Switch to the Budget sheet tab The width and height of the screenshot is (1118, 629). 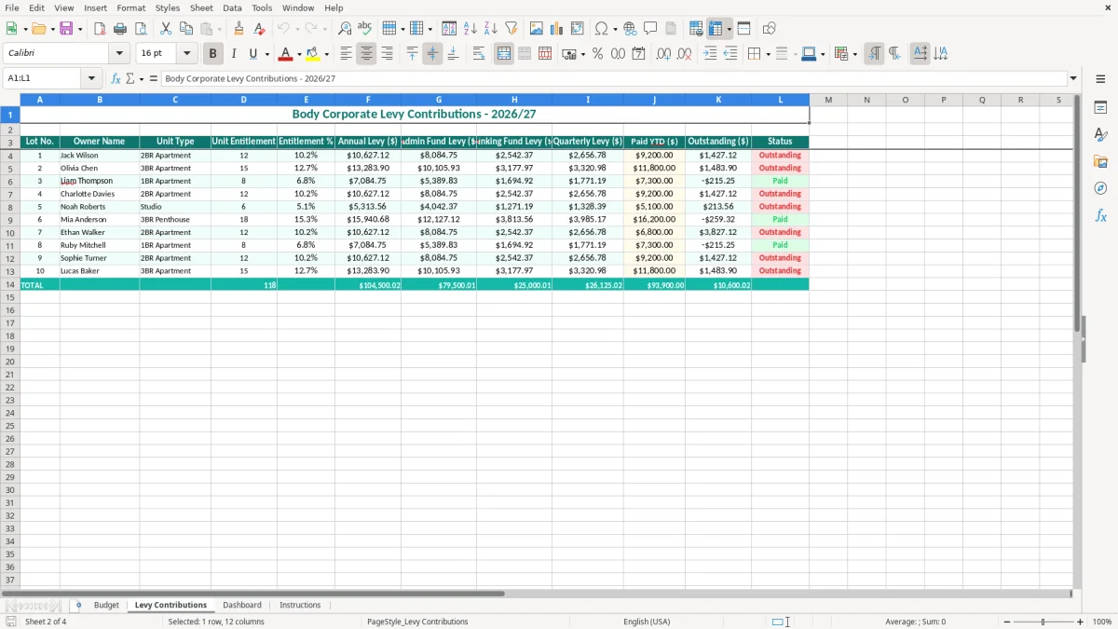pyautogui.click(x=106, y=606)
